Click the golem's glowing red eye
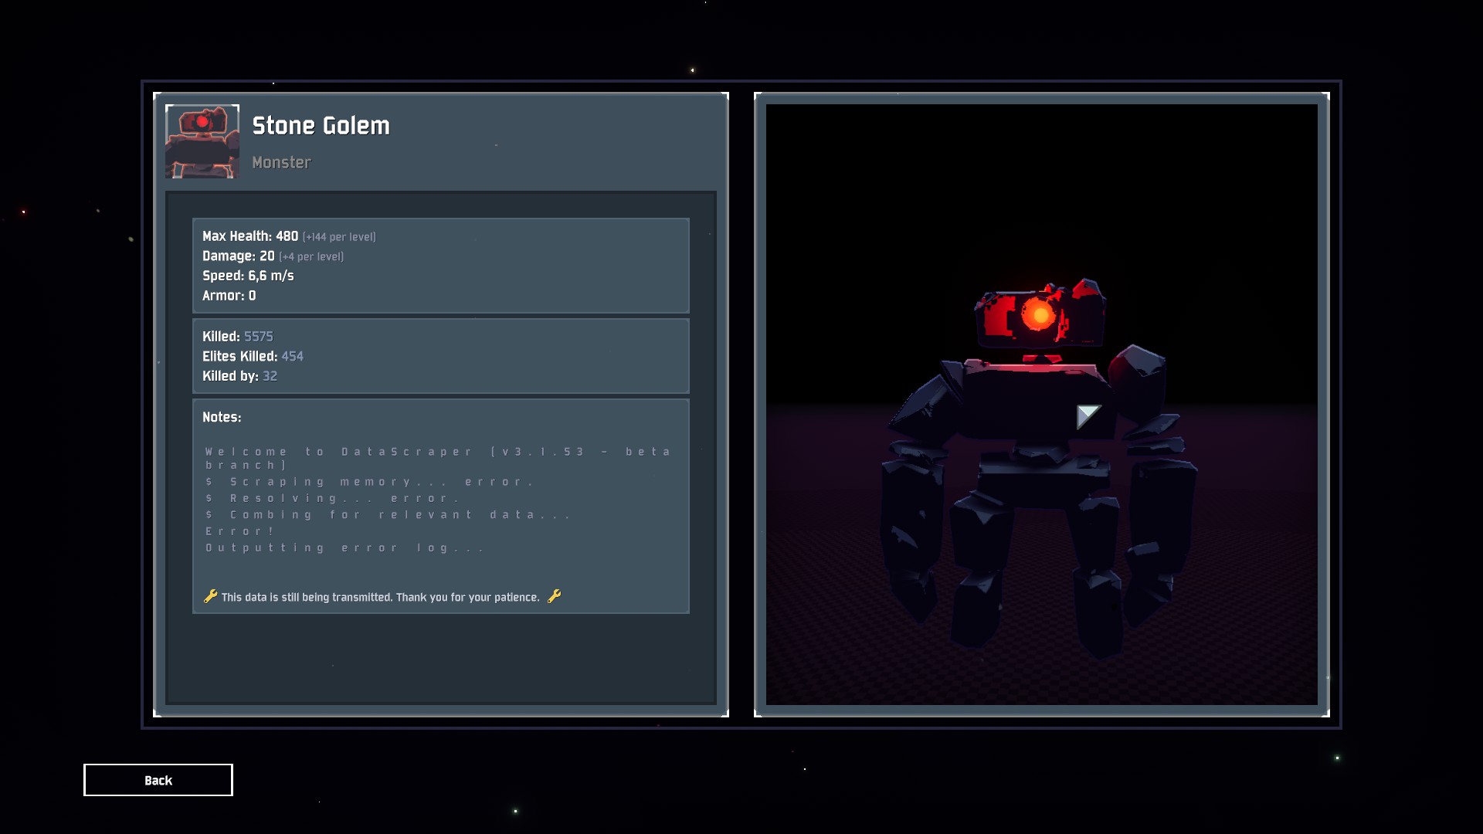Screen dimensions: 1483x834 [1040, 314]
